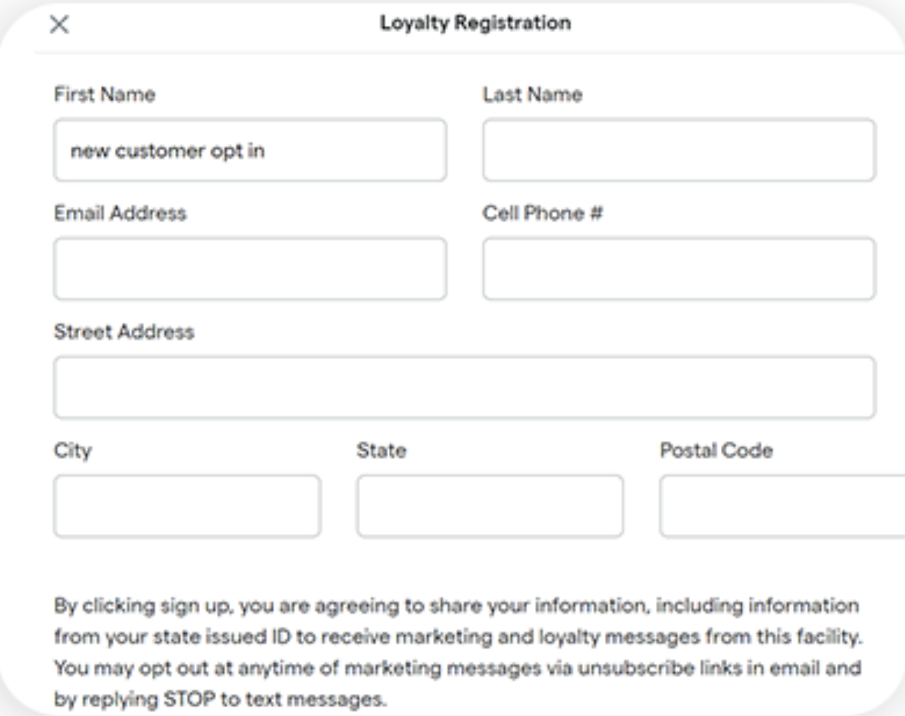
Task: Click the State label text
Action: coord(381,450)
